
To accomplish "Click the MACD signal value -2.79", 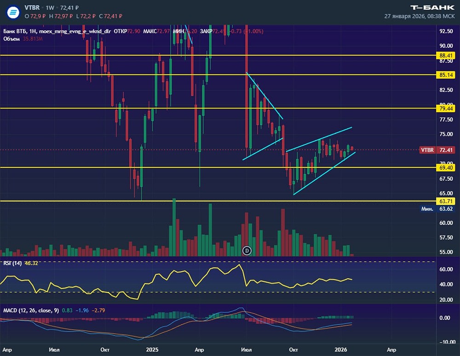I will (98, 310).
